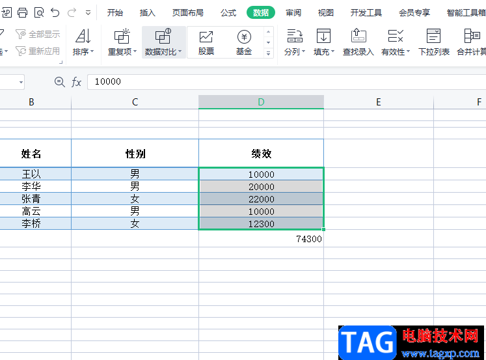Select the cell with value 12300

click(261, 223)
